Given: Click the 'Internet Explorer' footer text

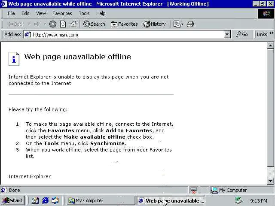Looking at the screenshot, I should coord(30,176).
